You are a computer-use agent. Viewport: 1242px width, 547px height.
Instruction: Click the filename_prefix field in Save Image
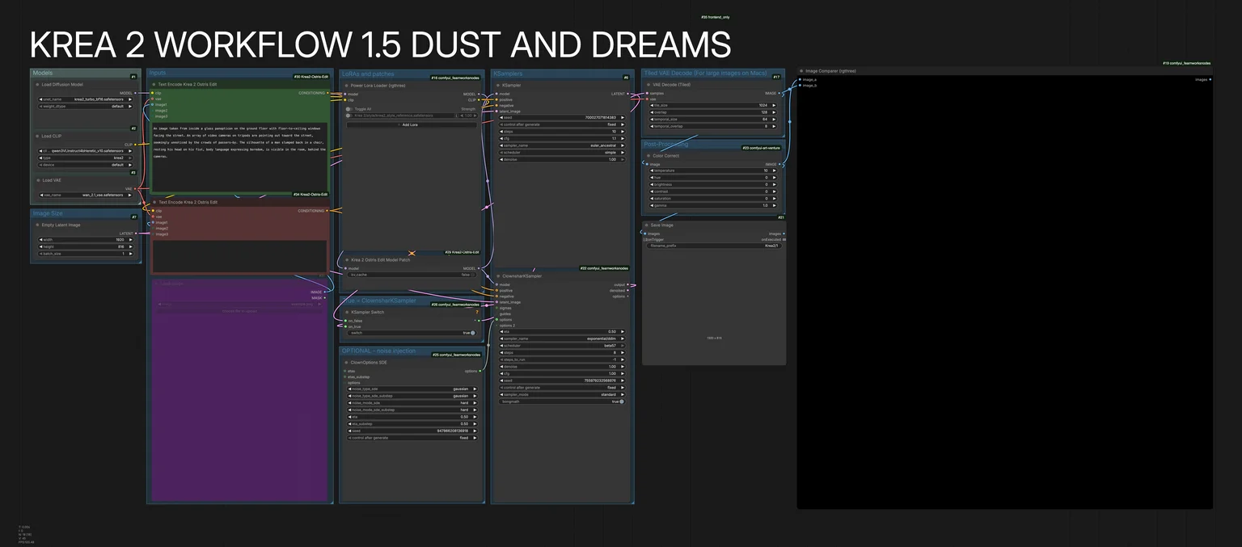[x=714, y=246]
